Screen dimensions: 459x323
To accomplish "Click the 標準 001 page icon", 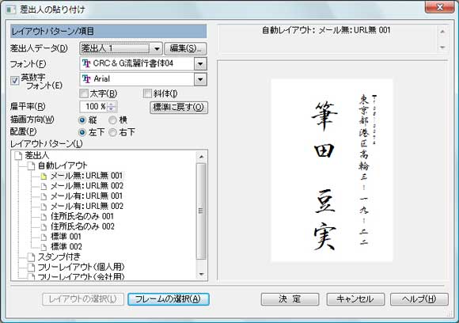I will tap(44, 237).
